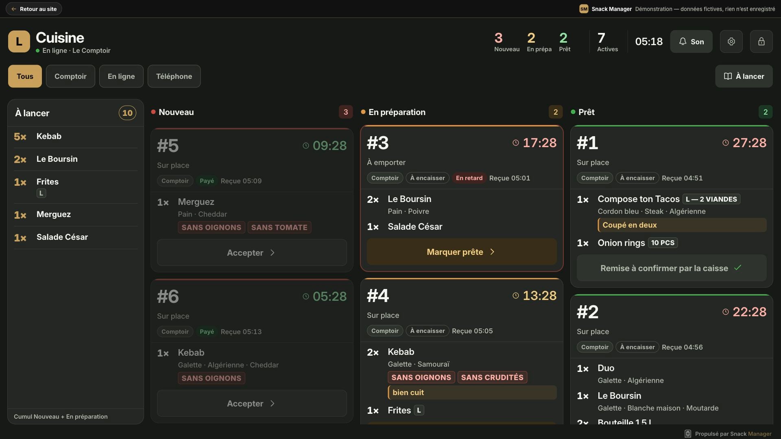Click the gold L logo beside Cuisine
The width and height of the screenshot is (781, 439).
(x=19, y=41)
